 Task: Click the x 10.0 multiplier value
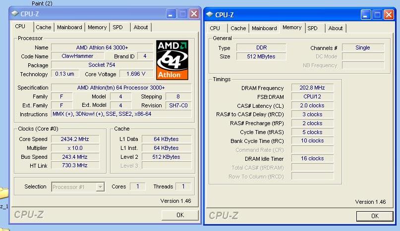(x=75, y=148)
